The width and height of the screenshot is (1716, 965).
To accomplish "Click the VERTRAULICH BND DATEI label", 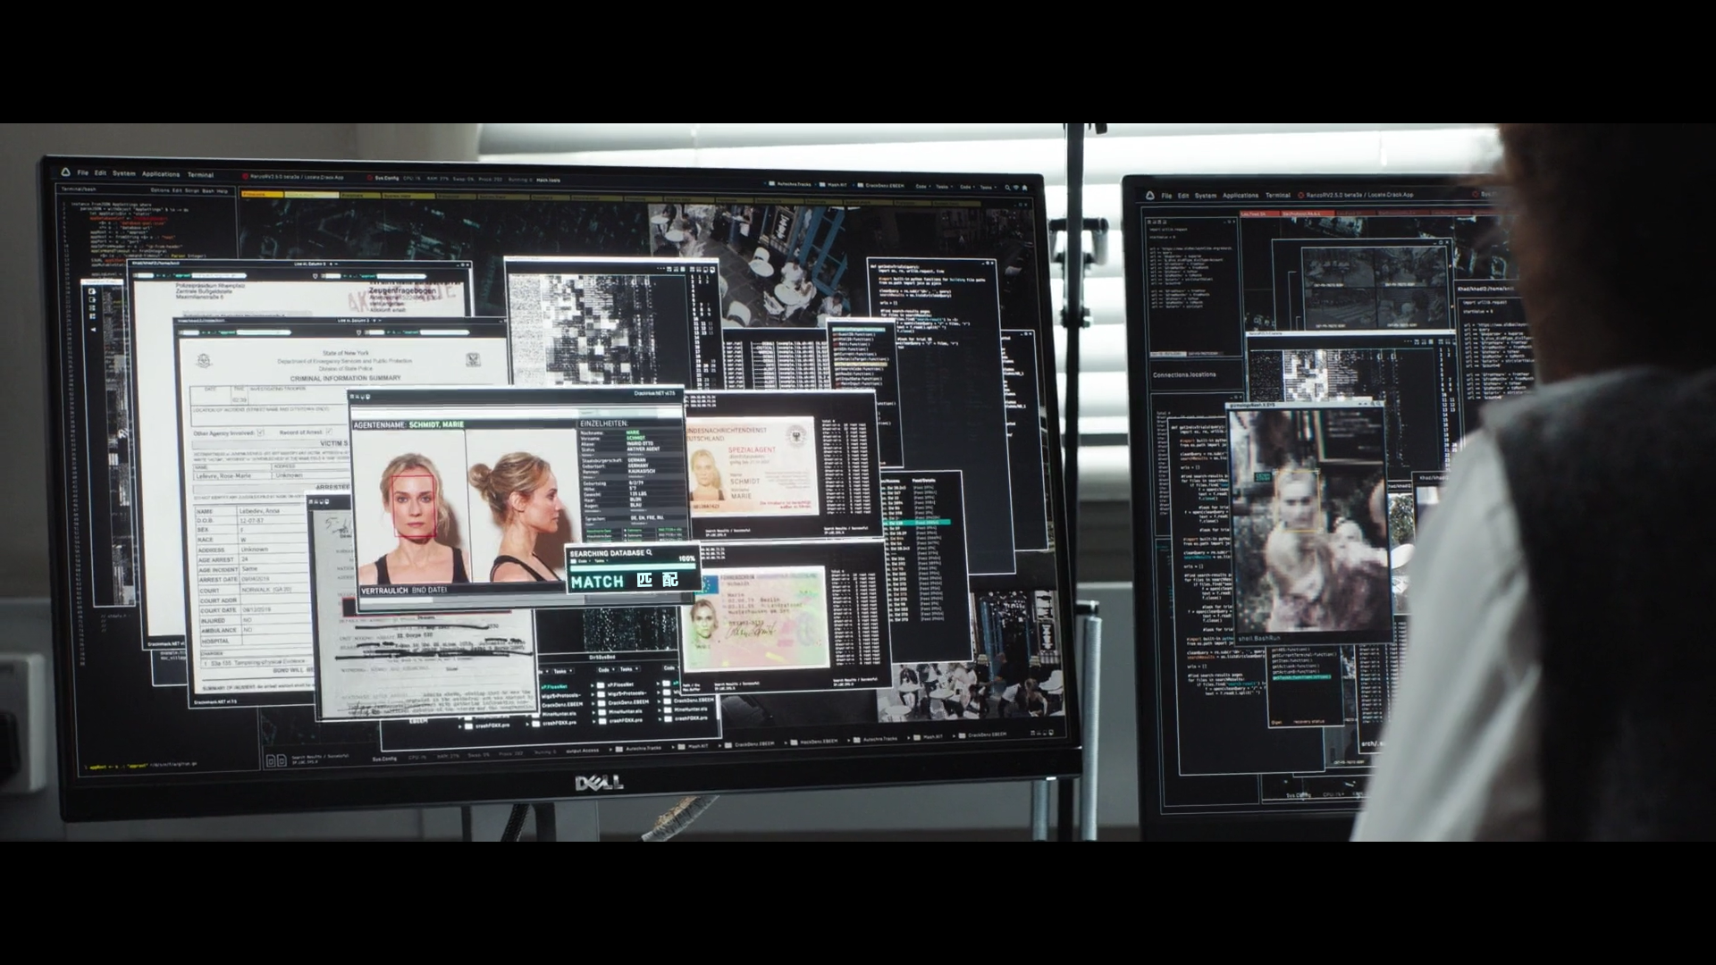I will 404,591.
